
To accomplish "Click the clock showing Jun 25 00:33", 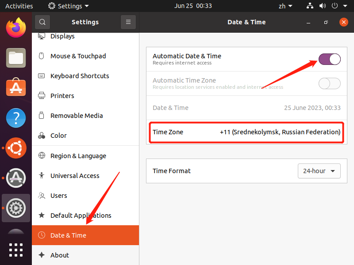I will tap(193, 6).
